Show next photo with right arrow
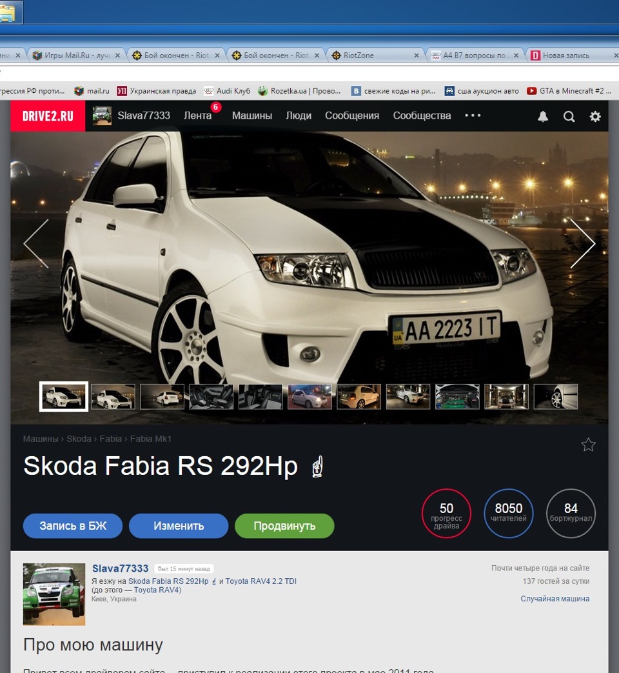Image resolution: width=619 pixels, height=673 pixels. pos(582,243)
